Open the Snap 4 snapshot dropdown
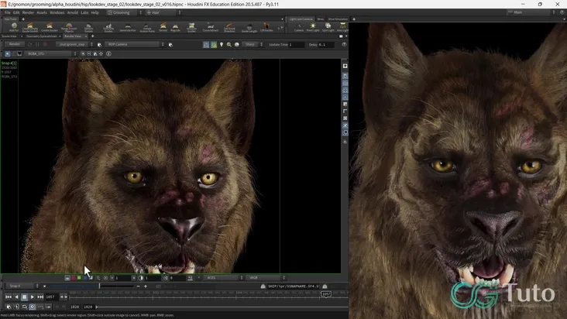Screen dimensions: 567x319 (x=20, y=286)
